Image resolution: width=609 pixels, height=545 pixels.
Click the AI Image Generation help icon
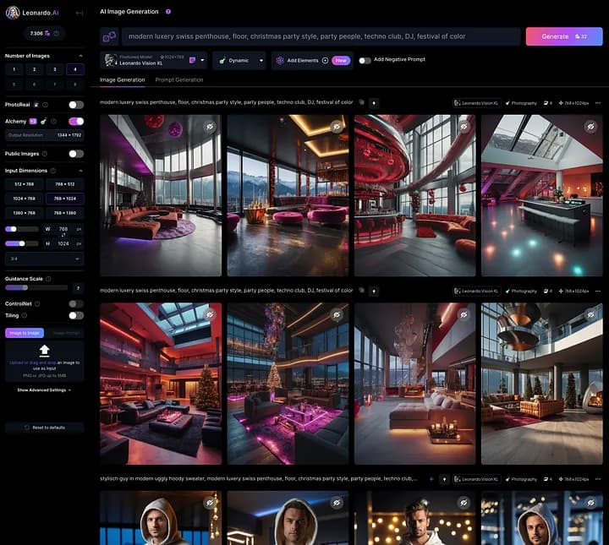pos(168,12)
